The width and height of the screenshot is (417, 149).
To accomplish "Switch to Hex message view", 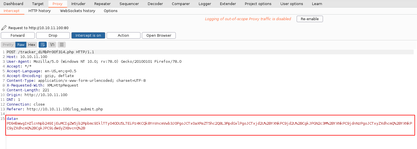I will click(32, 45).
